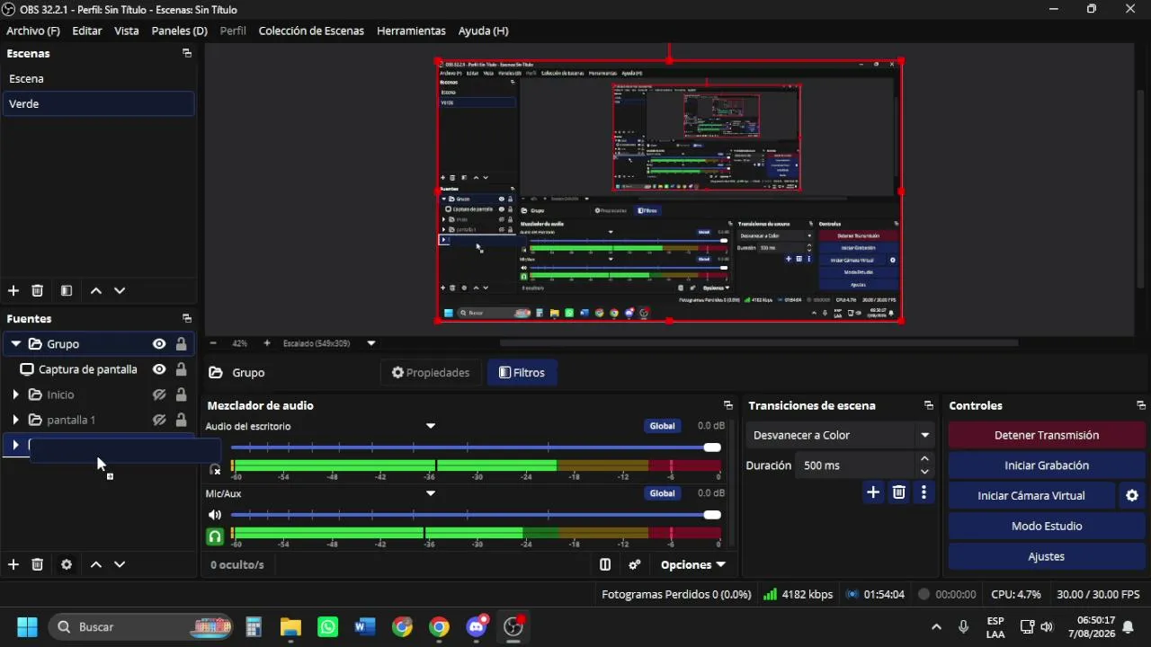Open source properties gear in Fuentes toolbar

(67, 564)
